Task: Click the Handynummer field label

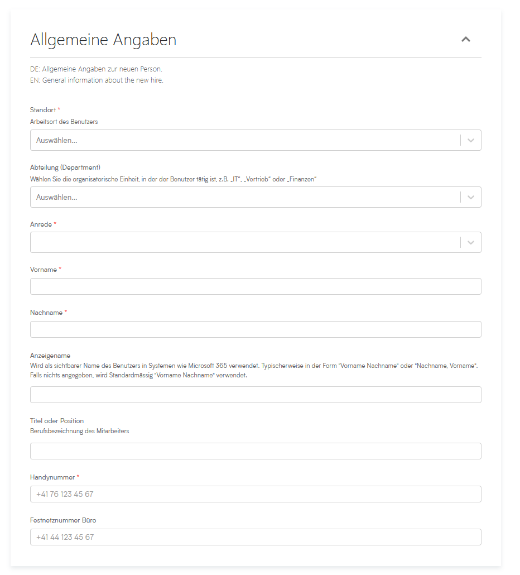Action: [x=52, y=477]
